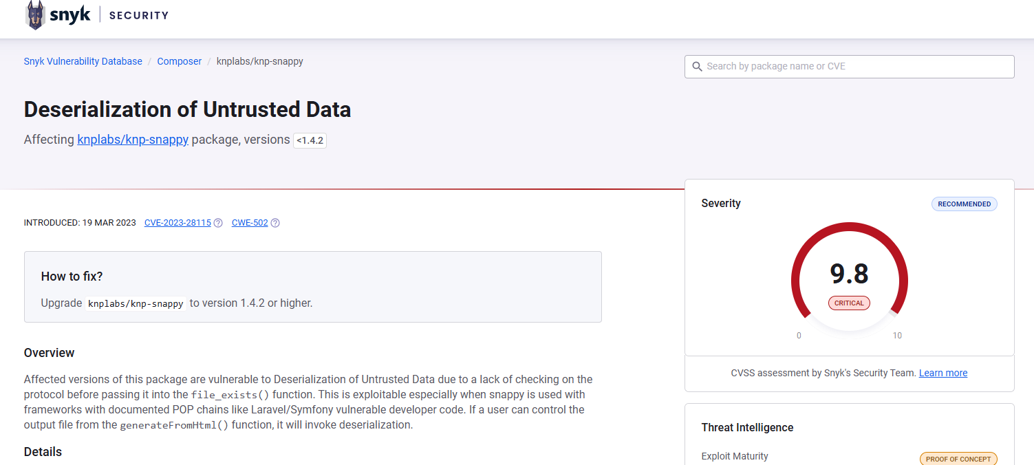The image size is (1034, 465).
Task: Click the <1.4.2 version badge
Action: (310, 140)
